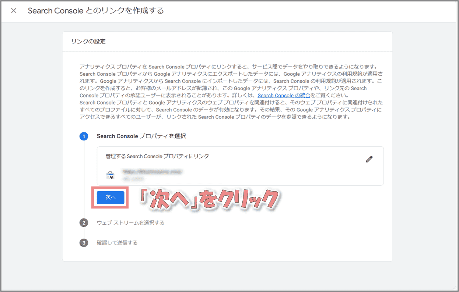Click the 管理する Search Console プロパティにリンク label
Image resolution: width=459 pixels, height=292 pixels.
[x=157, y=156]
